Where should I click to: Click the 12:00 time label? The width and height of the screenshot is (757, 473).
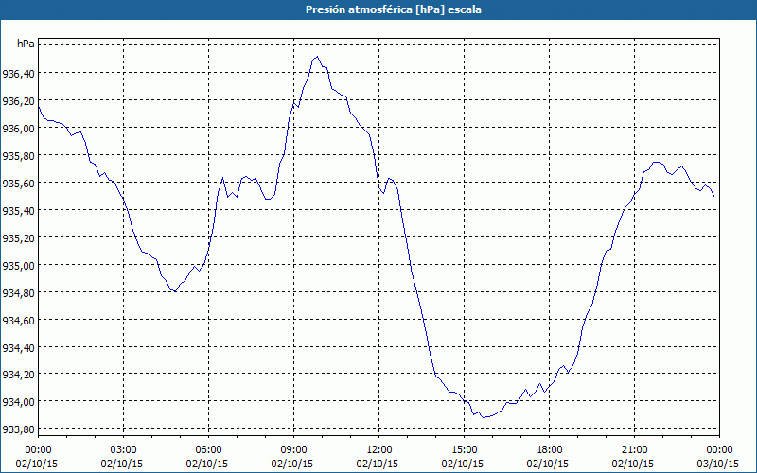(x=379, y=450)
